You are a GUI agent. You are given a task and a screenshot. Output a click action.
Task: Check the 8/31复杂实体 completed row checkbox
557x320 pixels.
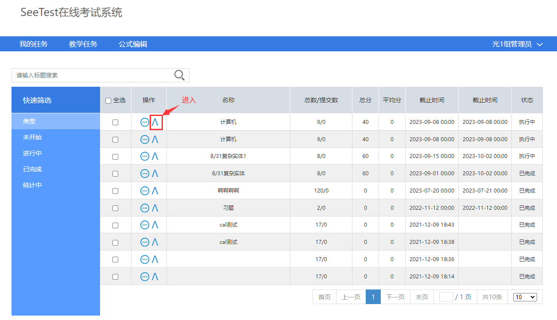pos(116,174)
